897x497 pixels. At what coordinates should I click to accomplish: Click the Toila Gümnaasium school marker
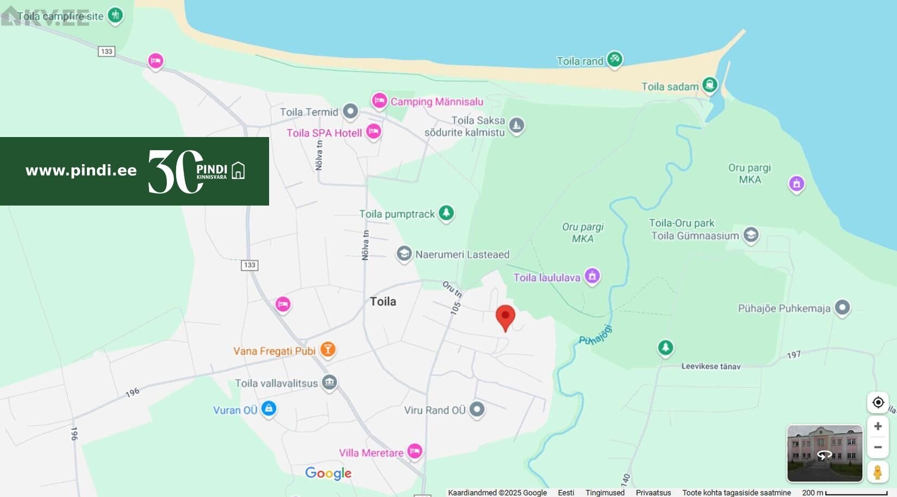pos(751,235)
